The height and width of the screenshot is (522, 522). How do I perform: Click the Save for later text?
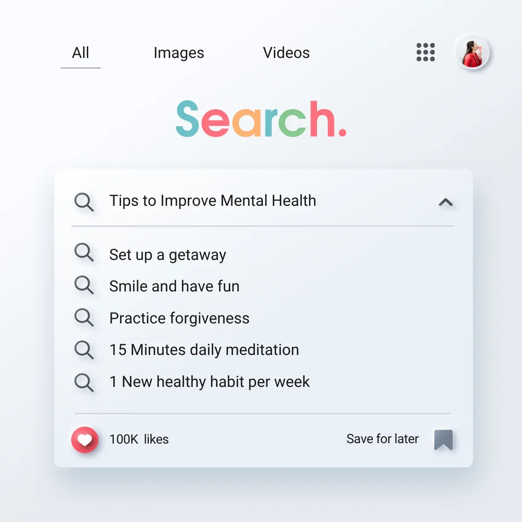click(x=383, y=439)
